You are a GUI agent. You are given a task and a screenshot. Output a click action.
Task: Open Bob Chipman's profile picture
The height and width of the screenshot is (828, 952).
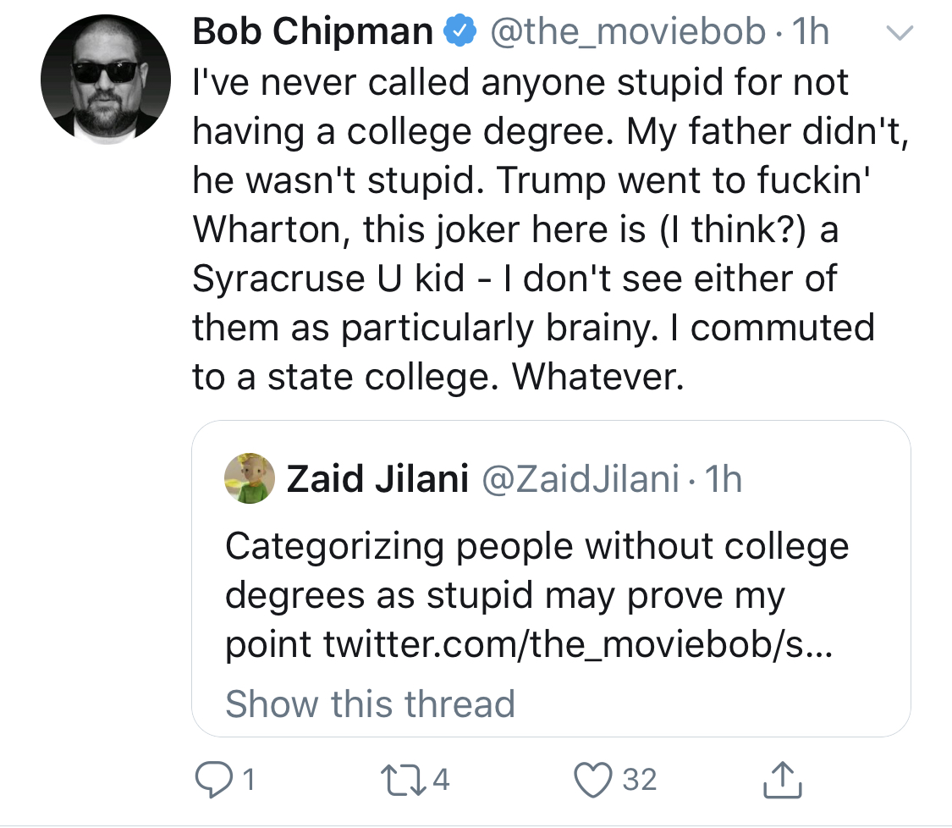coord(106,80)
